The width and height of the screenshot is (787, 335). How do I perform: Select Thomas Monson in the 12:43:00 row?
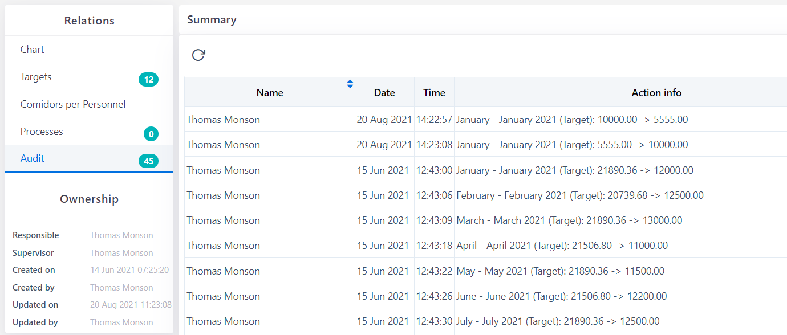pos(223,170)
